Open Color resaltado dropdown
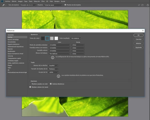The width and height of the screenshot is (150, 120). coord(76,38)
